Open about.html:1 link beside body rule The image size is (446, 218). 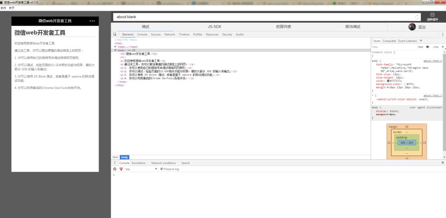coord(433,61)
